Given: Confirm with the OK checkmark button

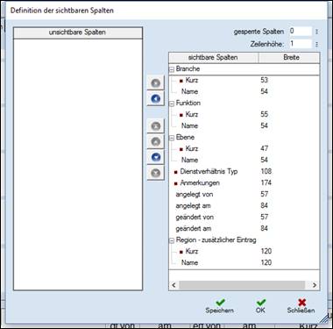Looking at the screenshot, I should (260, 306).
